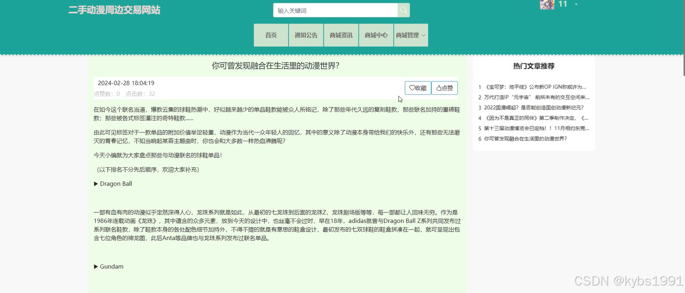Click the 二手动漫周边交易网站 site title
Viewport: 685px width, 293px height.
[114, 10]
